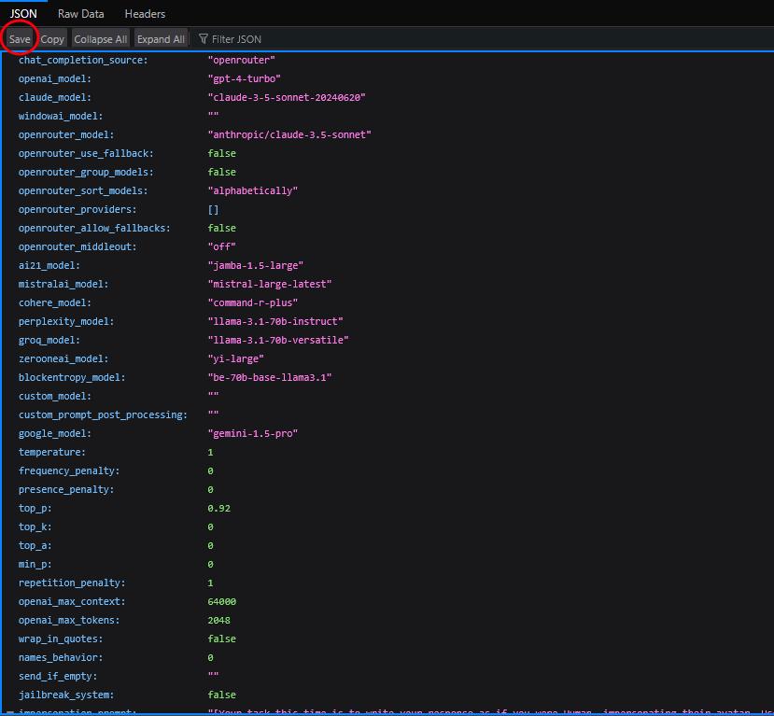The image size is (774, 716).
Task: Click the value "command-r-plus"
Action: (253, 303)
